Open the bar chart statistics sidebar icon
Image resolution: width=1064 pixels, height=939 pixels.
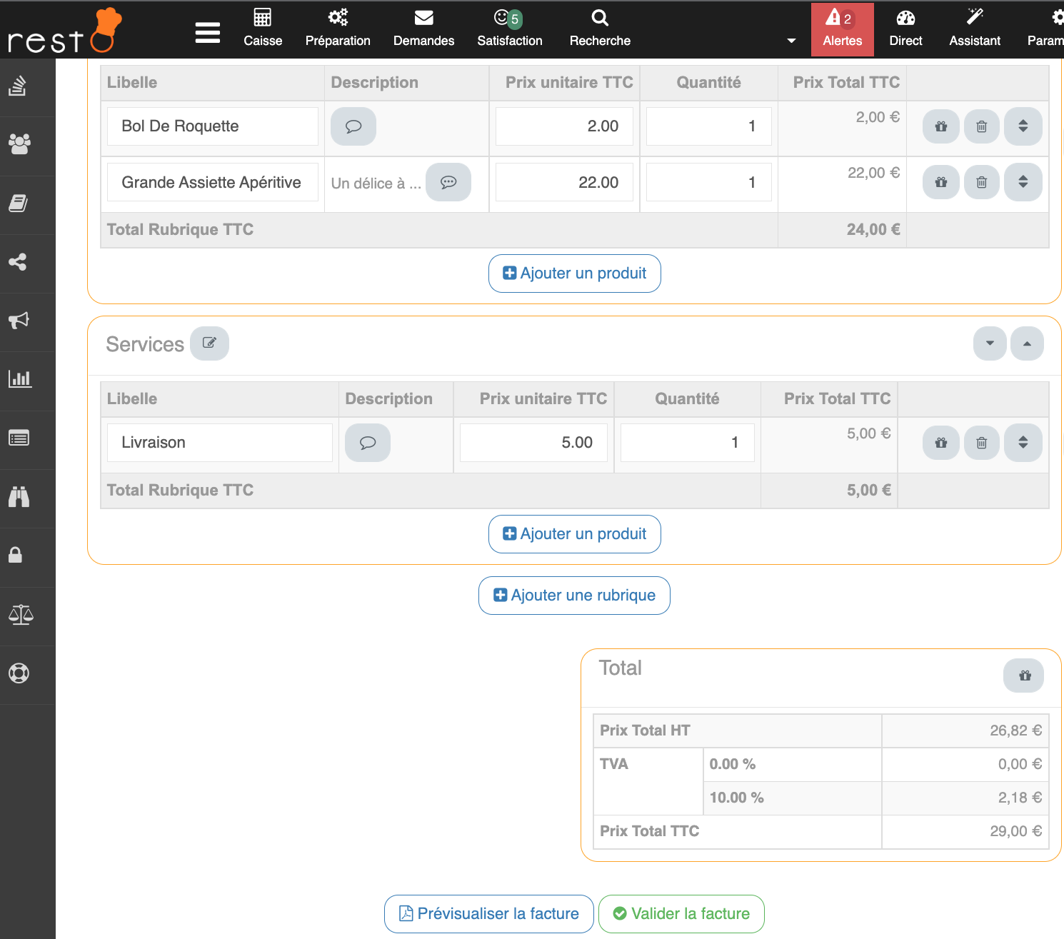(x=19, y=379)
